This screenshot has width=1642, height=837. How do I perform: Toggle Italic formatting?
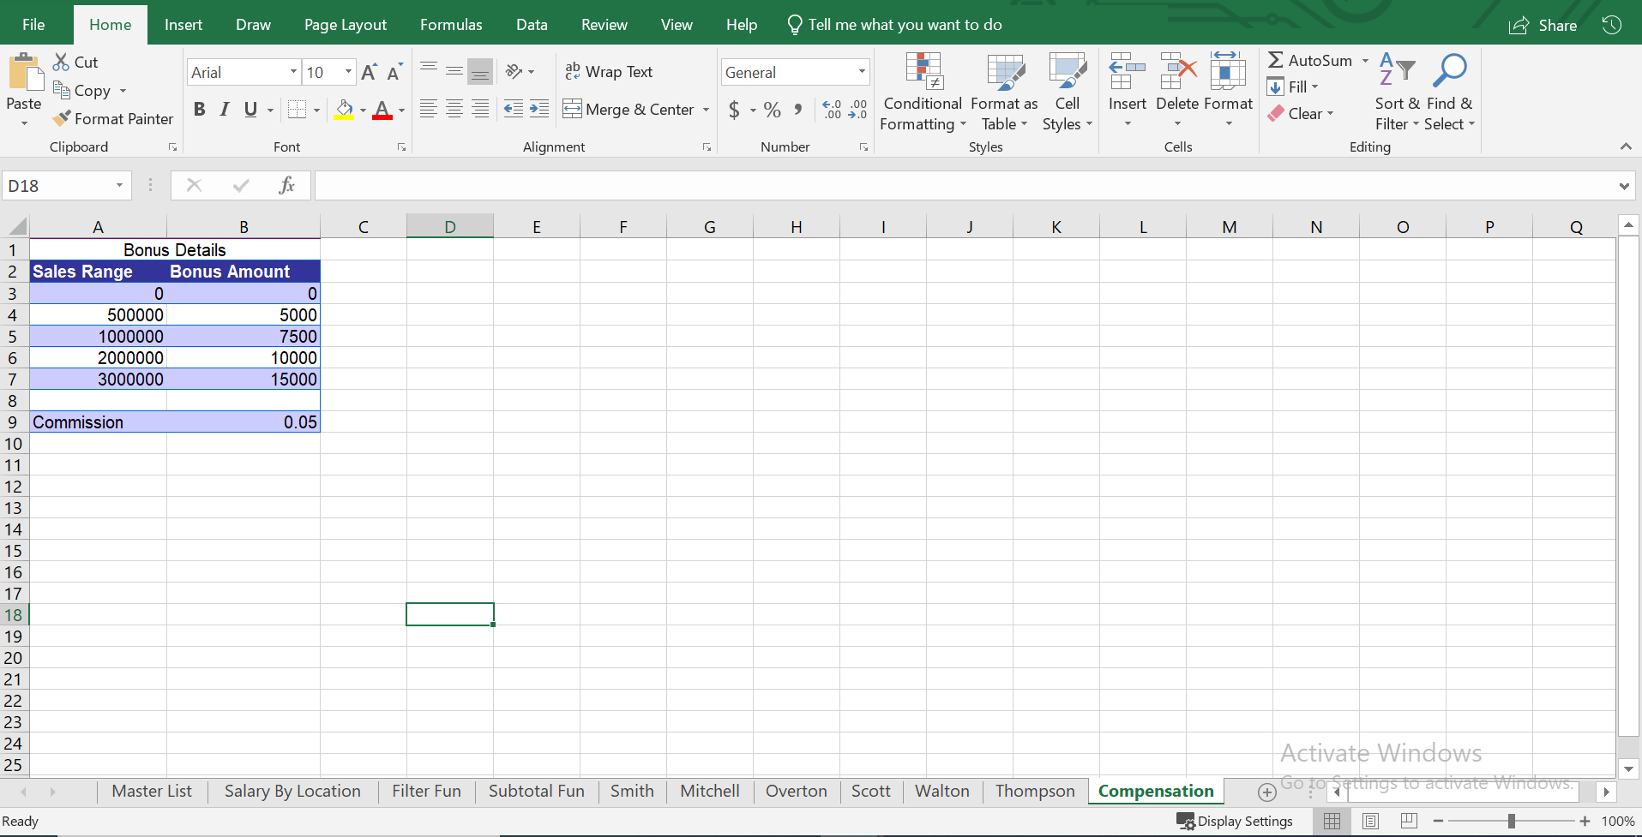pos(225,110)
